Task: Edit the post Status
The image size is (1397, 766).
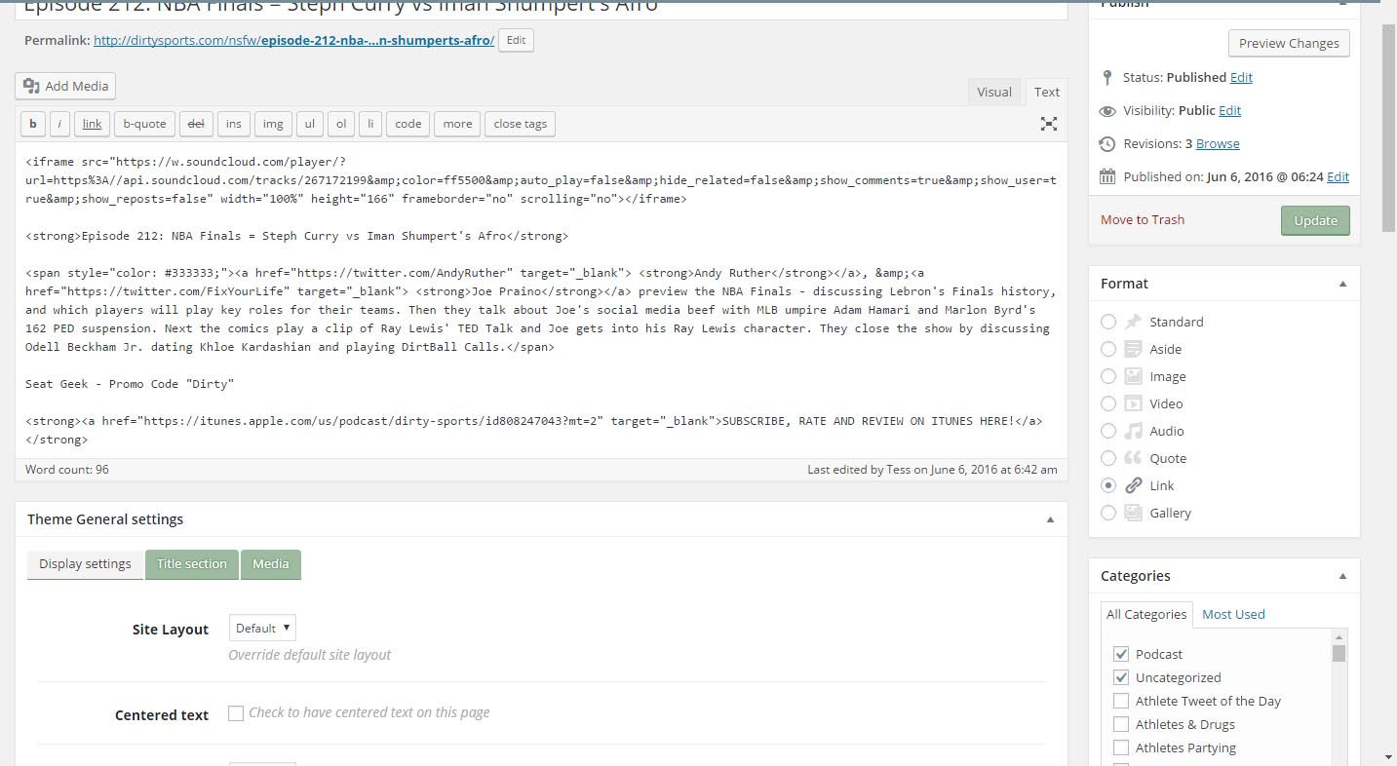Action: [x=1241, y=77]
